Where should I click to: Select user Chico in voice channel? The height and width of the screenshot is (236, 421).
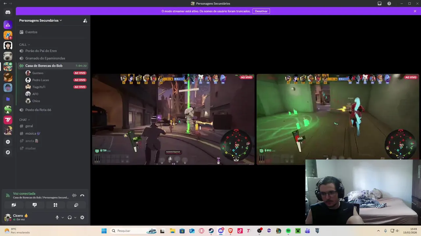tap(56, 101)
